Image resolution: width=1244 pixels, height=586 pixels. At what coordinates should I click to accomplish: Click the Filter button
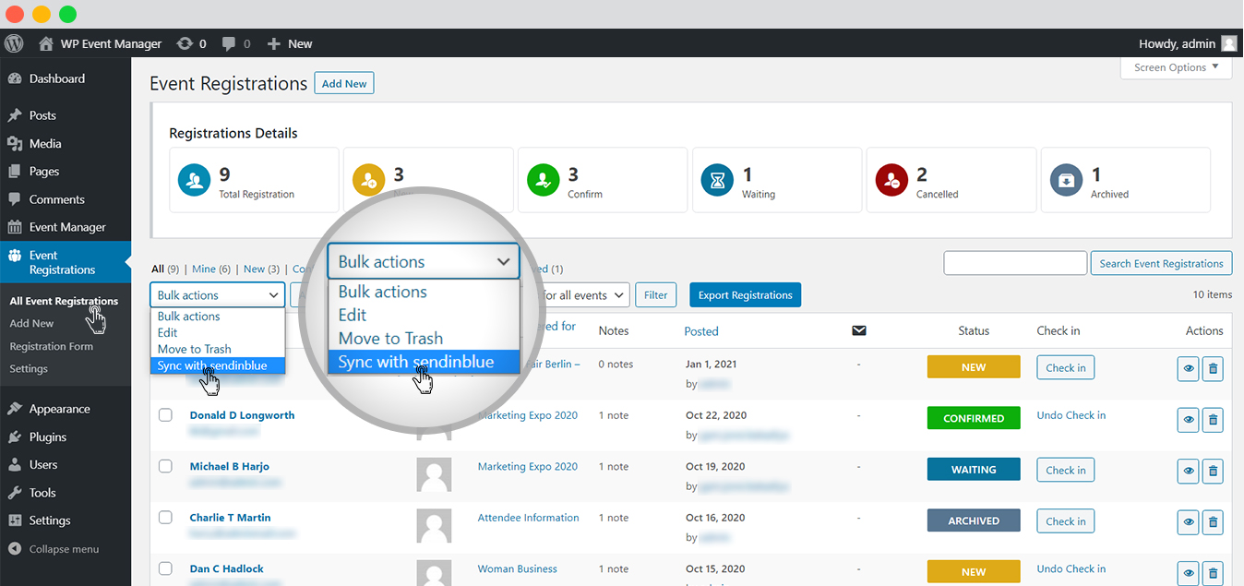(x=656, y=295)
